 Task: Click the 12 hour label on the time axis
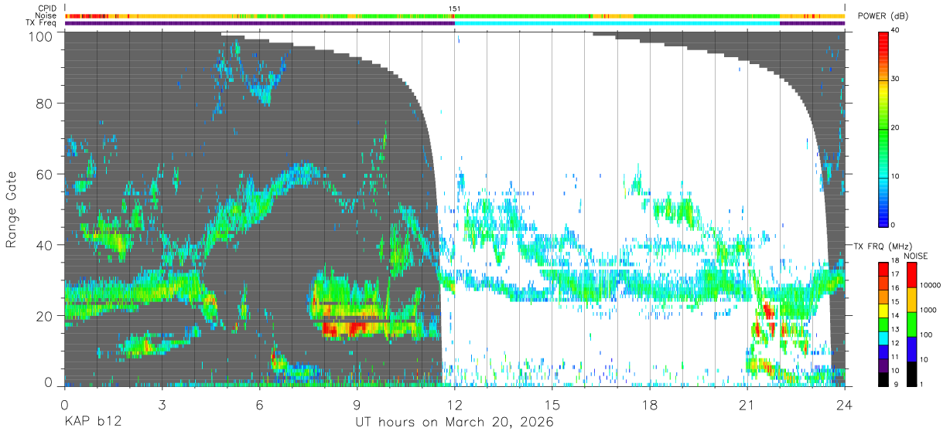click(x=454, y=406)
